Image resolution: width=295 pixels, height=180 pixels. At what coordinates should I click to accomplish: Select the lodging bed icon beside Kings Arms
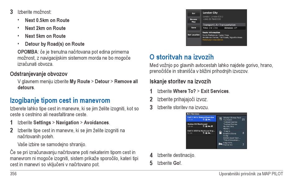[220, 144]
